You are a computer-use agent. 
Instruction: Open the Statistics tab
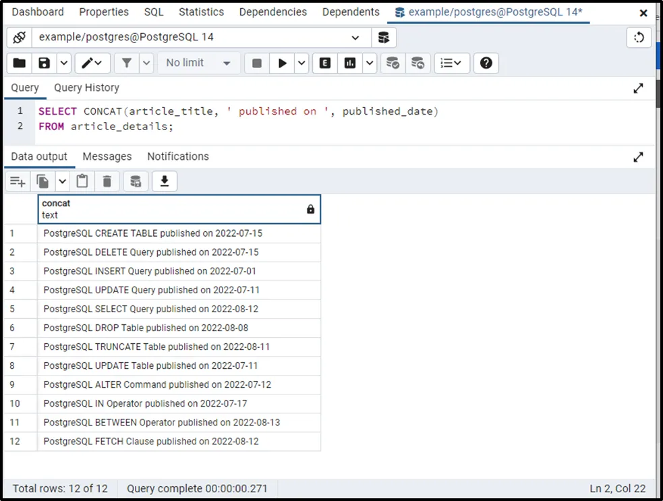click(201, 12)
